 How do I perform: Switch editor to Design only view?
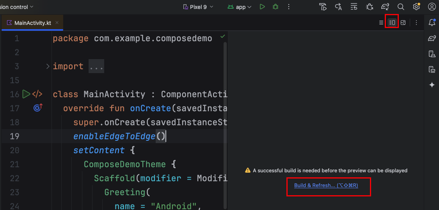point(403,23)
